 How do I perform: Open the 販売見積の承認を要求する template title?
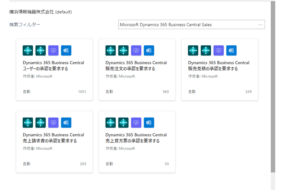pyautogui.click(x=219, y=66)
